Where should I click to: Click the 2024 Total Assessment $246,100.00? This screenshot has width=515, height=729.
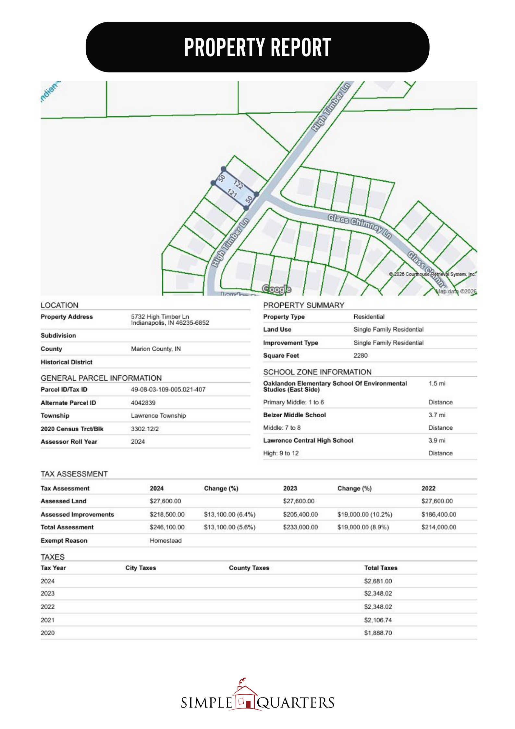(167, 527)
